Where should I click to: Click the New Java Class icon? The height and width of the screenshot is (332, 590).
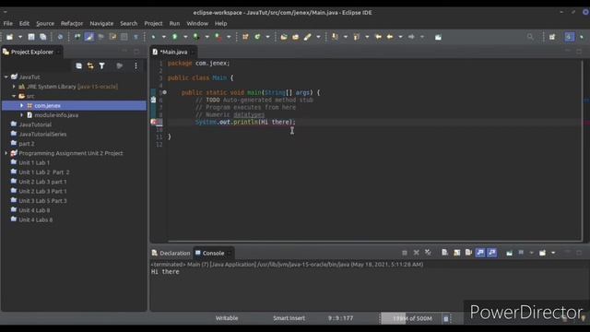pos(257,37)
